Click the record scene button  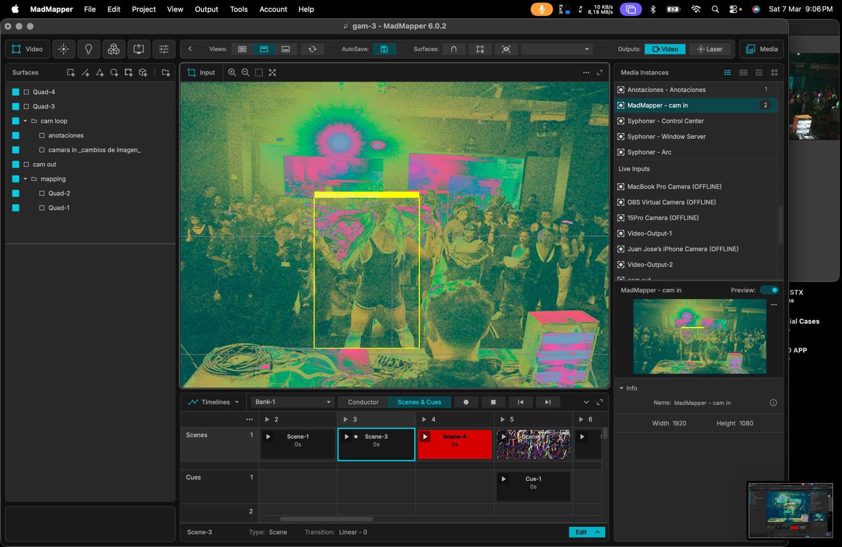[x=466, y=402]
